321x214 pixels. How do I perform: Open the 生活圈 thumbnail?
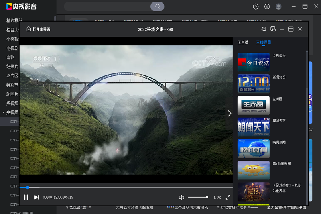click(x=254, y=105)
